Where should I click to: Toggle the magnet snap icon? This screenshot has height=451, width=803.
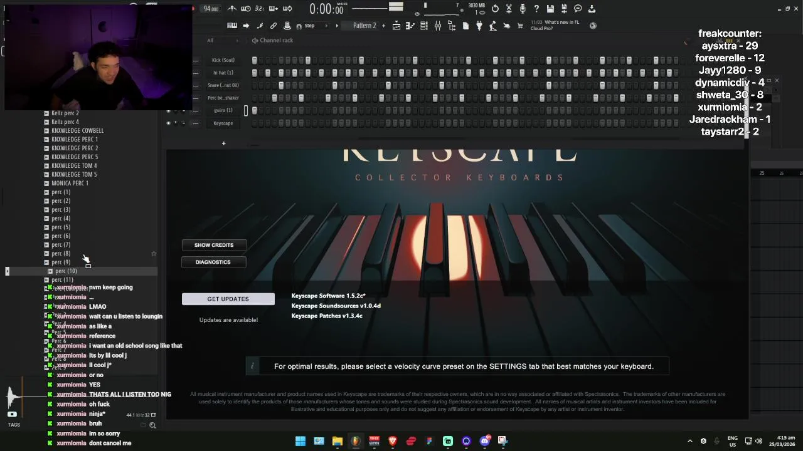(299, 26)
